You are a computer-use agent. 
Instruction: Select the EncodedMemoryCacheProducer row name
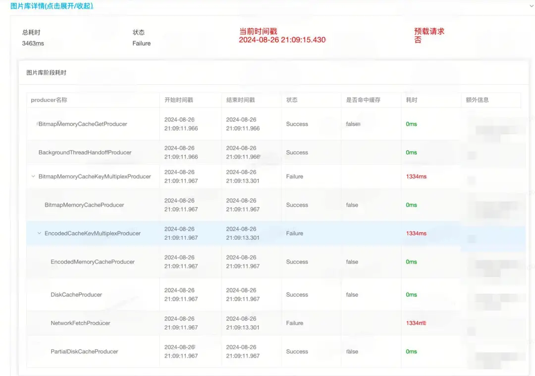pyautogui.click(x=93, y=262)
